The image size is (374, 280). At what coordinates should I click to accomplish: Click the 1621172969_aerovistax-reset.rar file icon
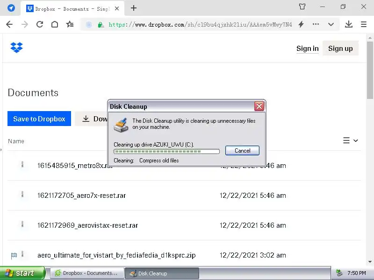22,224
